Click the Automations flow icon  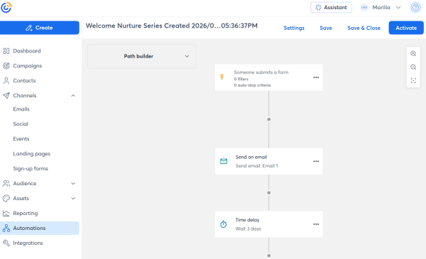6,228
